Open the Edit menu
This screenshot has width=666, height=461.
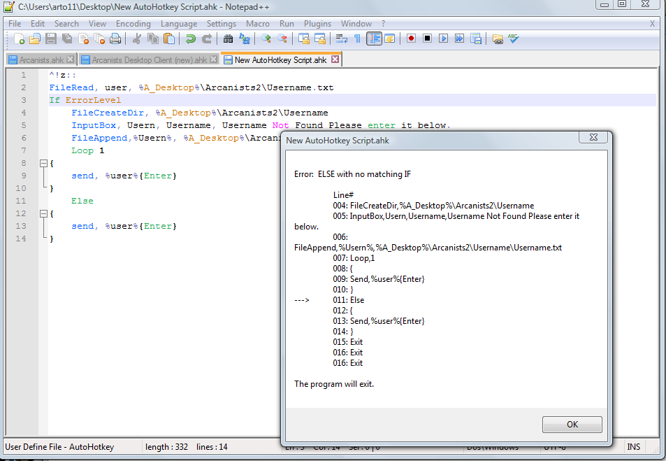[x=37, y=24]
